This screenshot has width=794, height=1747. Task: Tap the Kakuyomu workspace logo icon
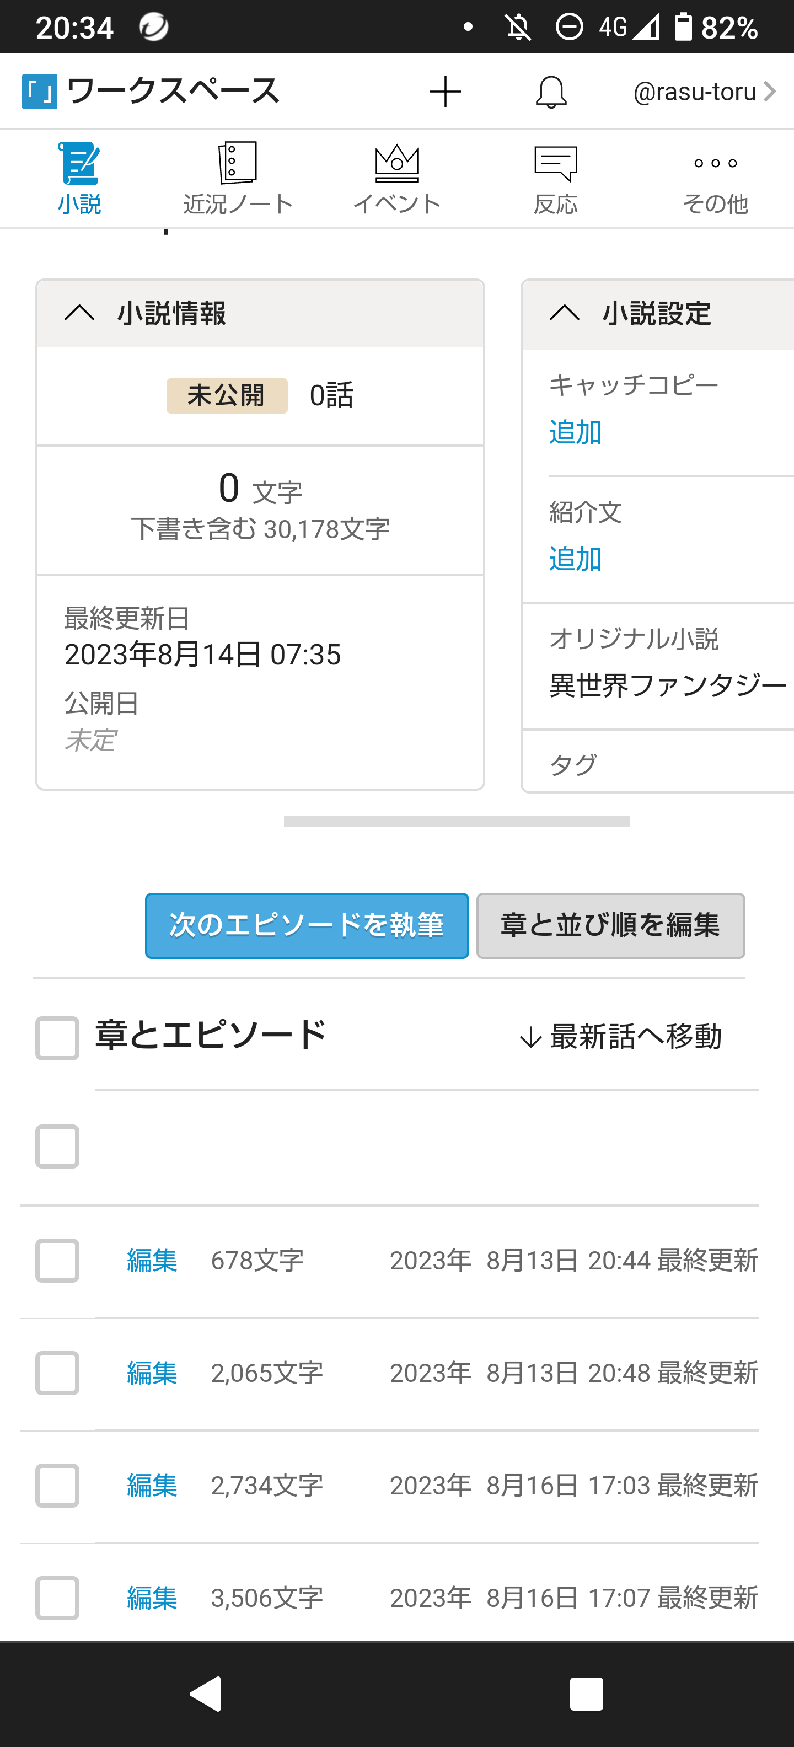(39, 92)
